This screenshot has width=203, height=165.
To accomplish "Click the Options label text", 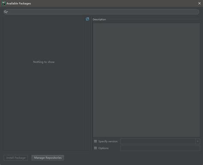I will 103,148.
